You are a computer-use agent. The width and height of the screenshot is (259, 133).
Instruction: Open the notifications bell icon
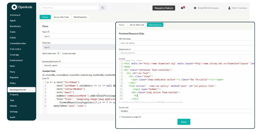(x=182, y=8)
